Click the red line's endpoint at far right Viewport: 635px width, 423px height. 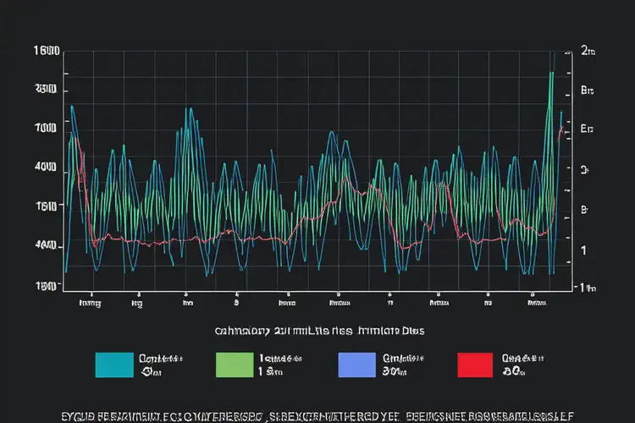coord(562,129)
